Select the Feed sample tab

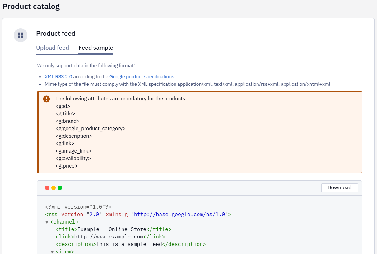(x=96, y=48)
